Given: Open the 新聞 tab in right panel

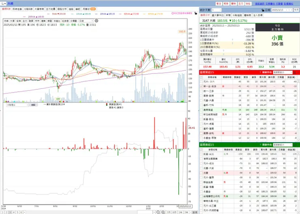Looking at the screenshot, I should 228,15.
